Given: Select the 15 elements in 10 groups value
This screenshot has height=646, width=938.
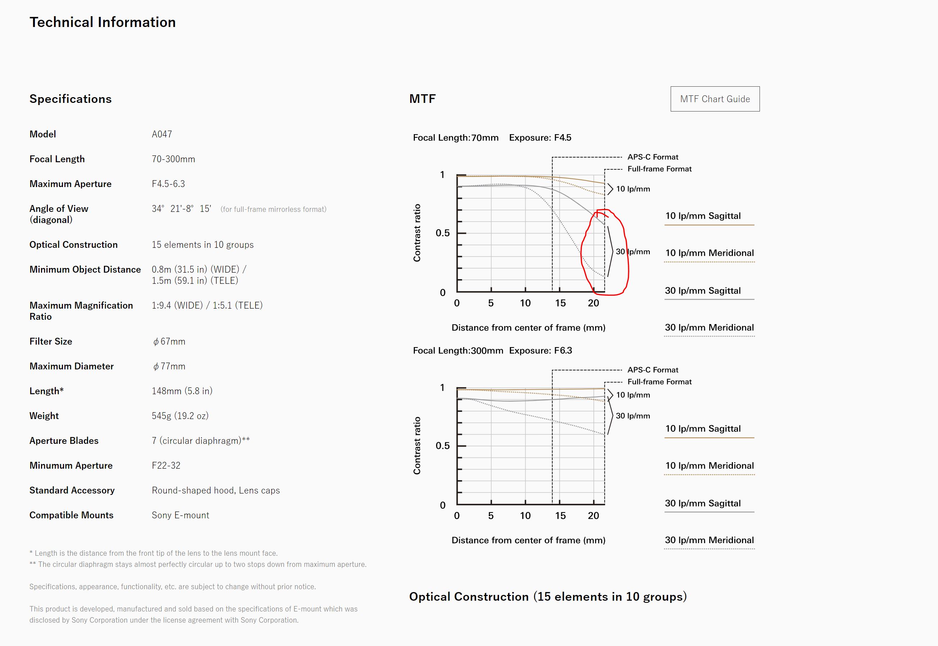Looking at the screenshot, I should [x=203, y=245].
